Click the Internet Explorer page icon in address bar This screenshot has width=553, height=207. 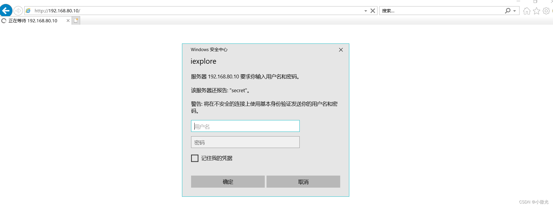[28, 11]
